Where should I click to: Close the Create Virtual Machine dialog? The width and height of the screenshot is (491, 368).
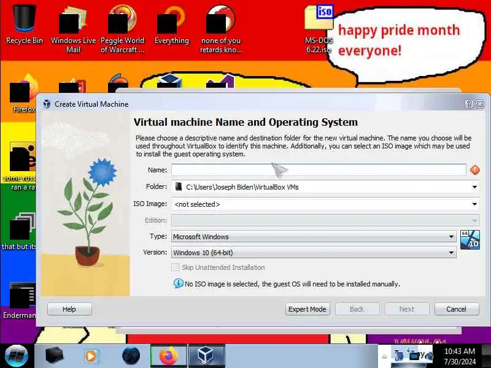[480, 104]
